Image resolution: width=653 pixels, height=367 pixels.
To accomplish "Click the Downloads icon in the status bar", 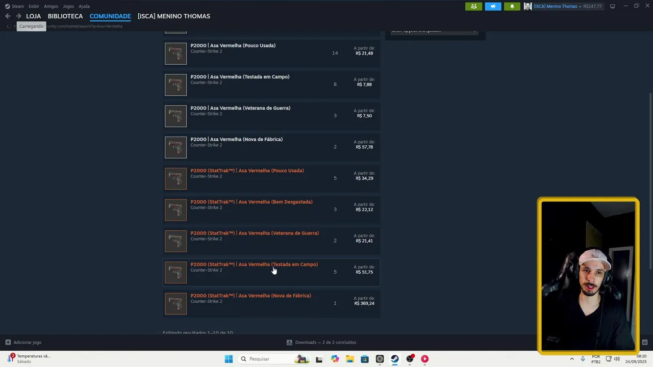I will pyautogui.click(x=289, y=343).
